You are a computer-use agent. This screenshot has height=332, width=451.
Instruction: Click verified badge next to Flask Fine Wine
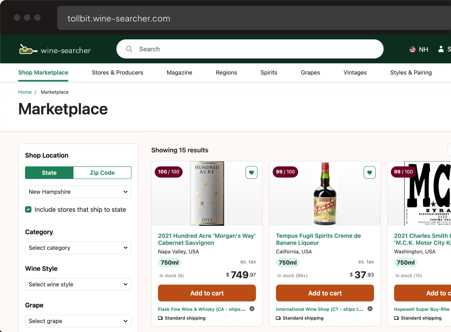point(252,309)
